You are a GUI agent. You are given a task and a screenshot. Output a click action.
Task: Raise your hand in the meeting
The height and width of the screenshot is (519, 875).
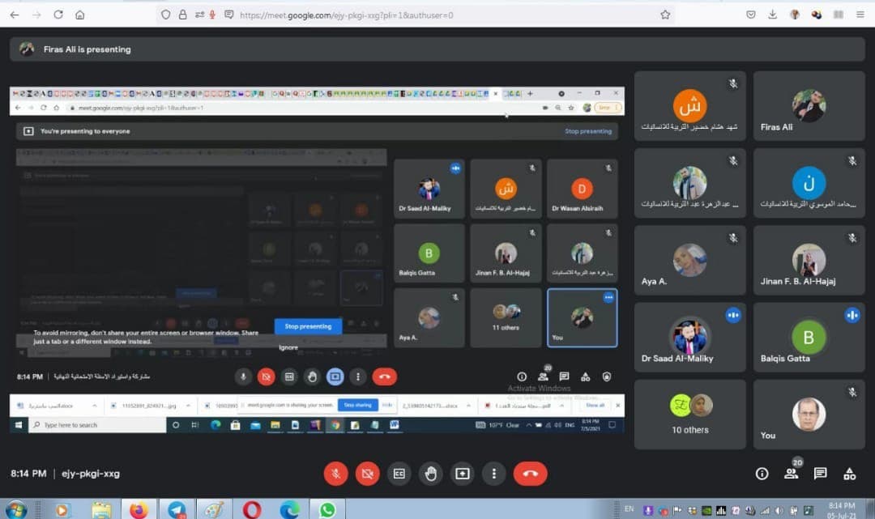click(431, 474)
